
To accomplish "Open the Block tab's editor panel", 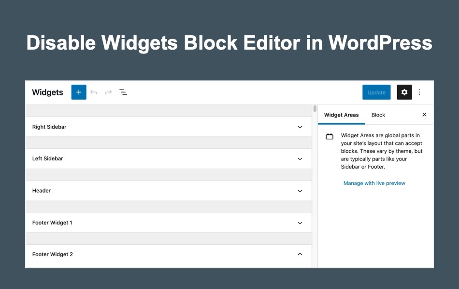I will (378, 115).
